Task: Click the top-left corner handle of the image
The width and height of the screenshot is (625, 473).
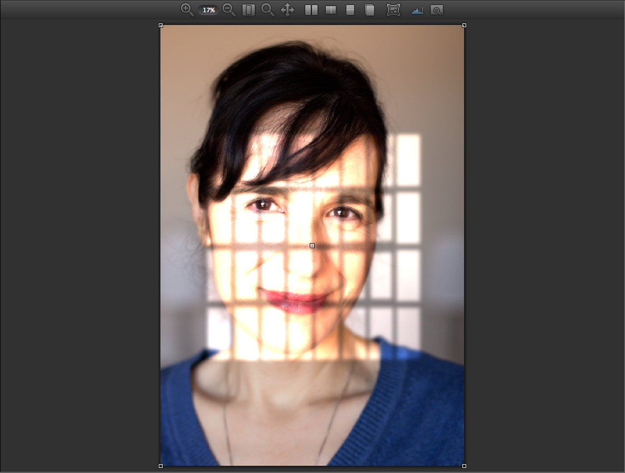Action: pos(160,25)
